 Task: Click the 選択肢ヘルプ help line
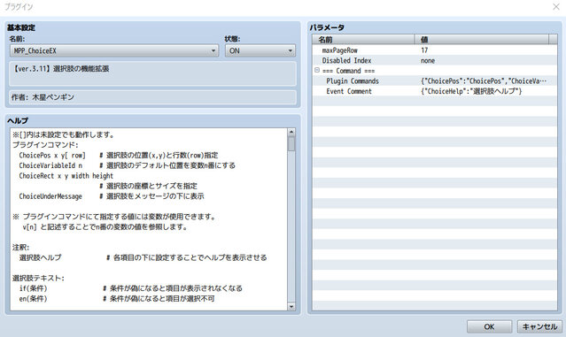pos(143,257)
